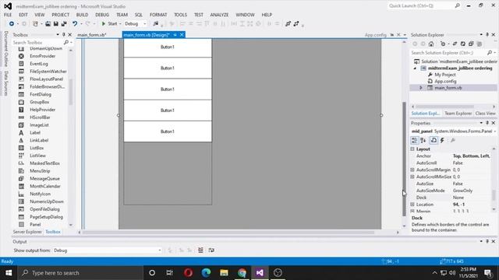Open the FILE menu
The height and width of the screenshot is (280, 499).
(x=8, y=15)
